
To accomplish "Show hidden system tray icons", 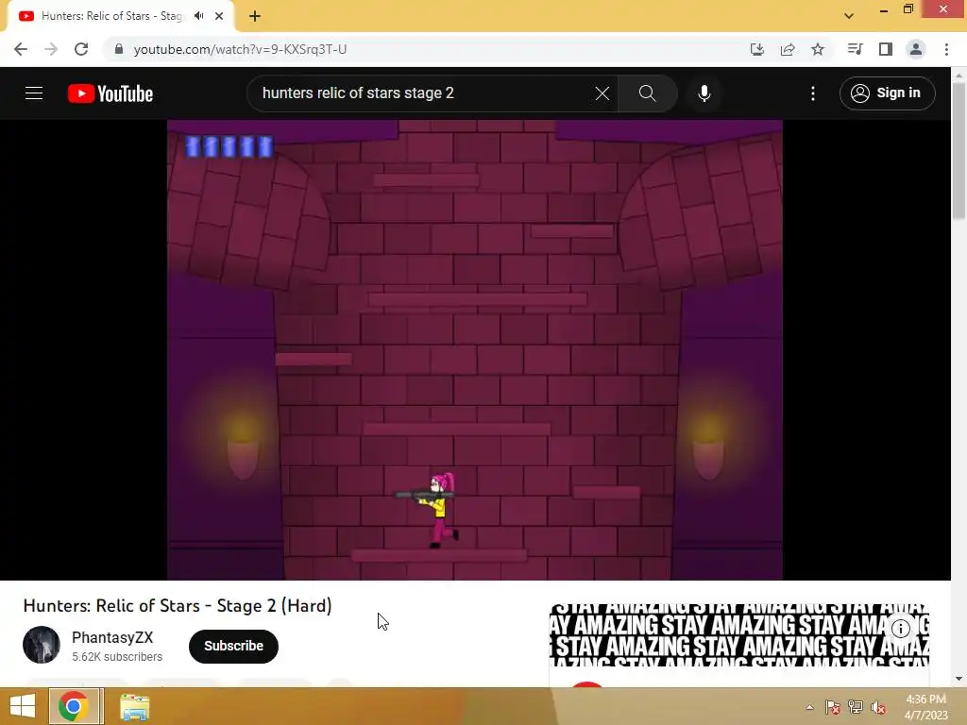I will pyautogui.click(x=809, y=707).
